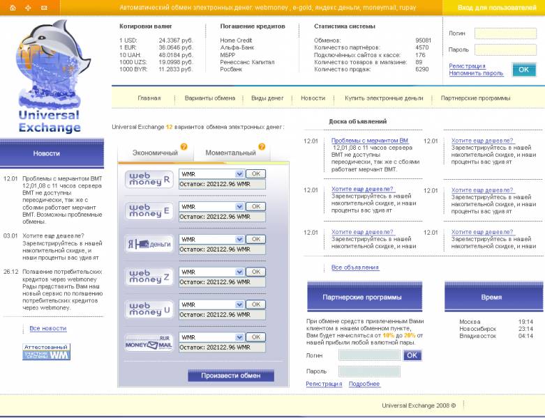Click the Вход для пользователей header
The image size is (545, 418).
(497, 8)
